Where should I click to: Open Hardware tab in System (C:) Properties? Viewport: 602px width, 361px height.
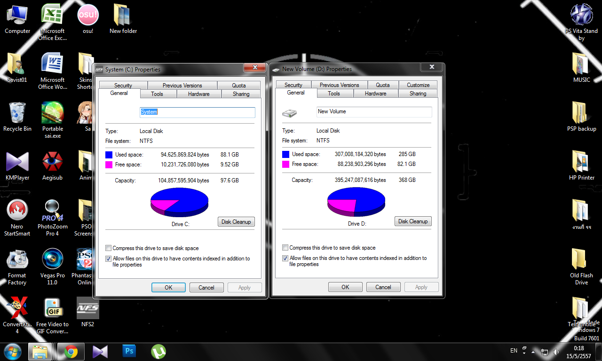click(199, 94)
